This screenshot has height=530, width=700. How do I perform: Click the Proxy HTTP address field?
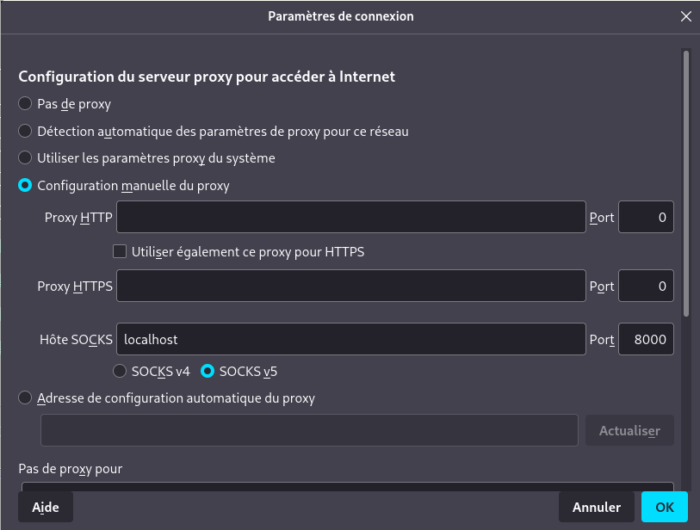[350, 218]
